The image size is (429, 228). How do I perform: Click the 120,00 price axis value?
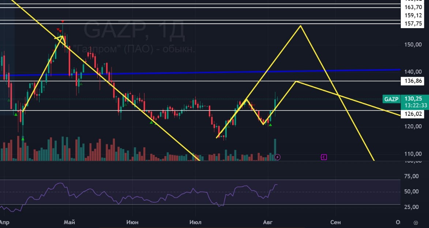click(x=413, y=126)
